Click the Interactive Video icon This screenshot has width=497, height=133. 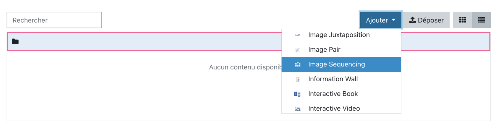[x=298, y=109]
